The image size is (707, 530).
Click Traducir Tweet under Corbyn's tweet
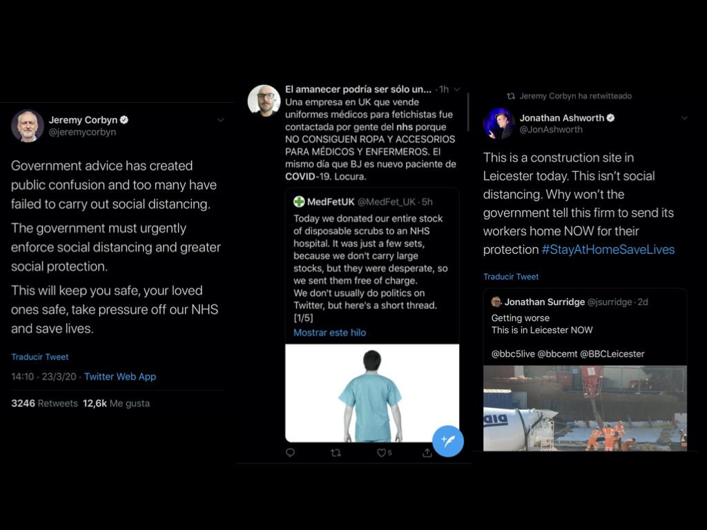coord(39,357)
